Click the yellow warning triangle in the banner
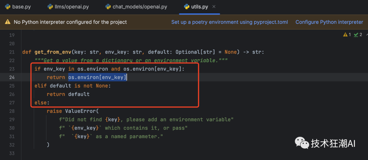368x160 pixels. tap(7, 22)
